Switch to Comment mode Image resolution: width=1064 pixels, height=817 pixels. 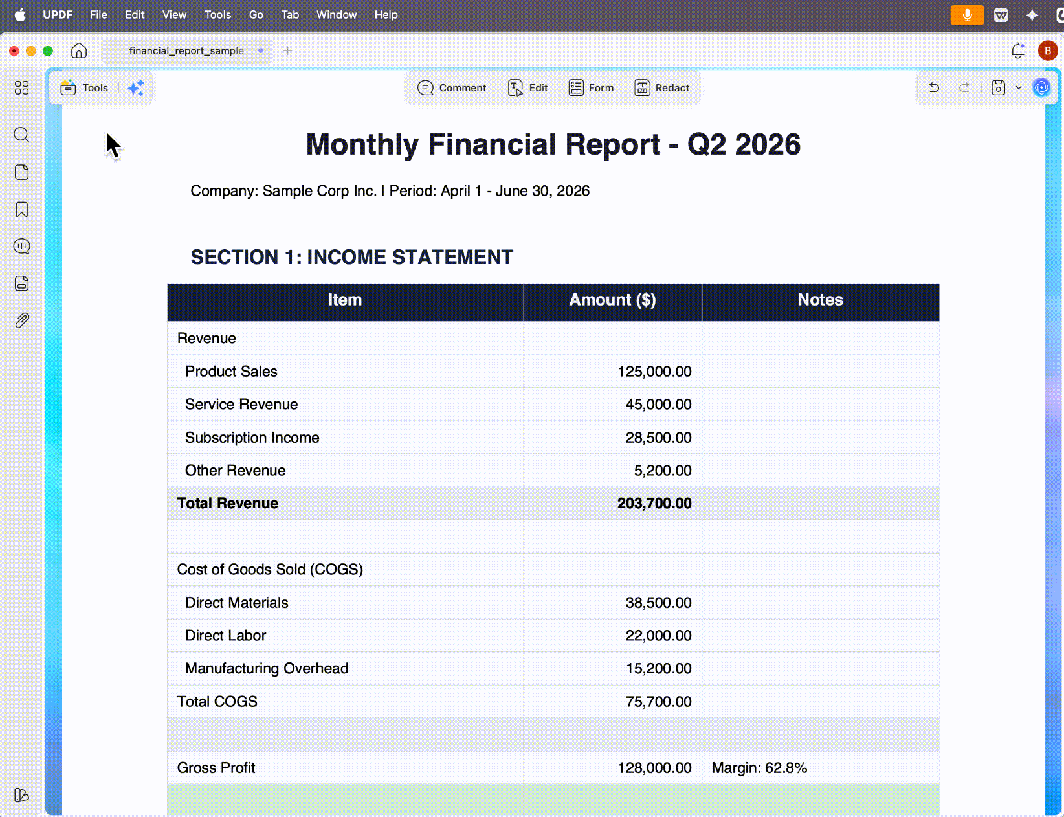click(452, 88)
